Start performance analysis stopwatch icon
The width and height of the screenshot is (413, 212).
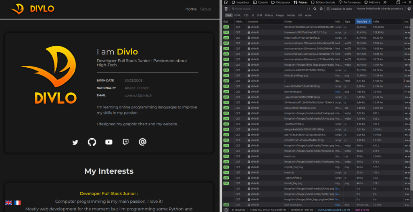click(x=226, y=210)
